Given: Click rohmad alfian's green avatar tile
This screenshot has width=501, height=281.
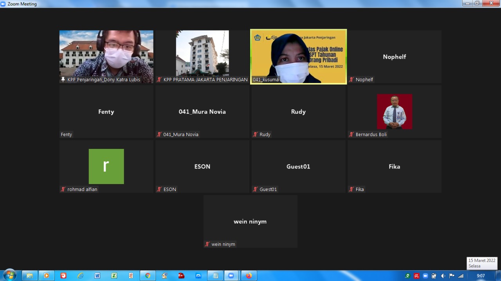Looking at the screenshot, I should click(106, 166).
